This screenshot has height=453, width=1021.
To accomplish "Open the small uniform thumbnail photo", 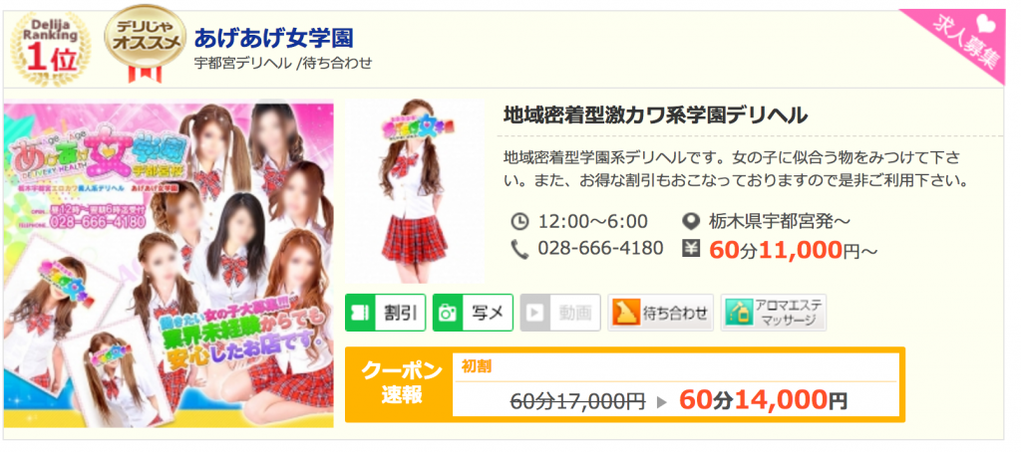I will pyautogui.click(x=416, y=191).
